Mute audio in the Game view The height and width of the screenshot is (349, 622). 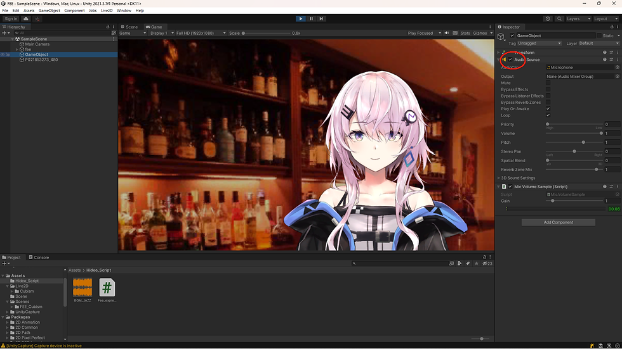click(x=447, y=33)
